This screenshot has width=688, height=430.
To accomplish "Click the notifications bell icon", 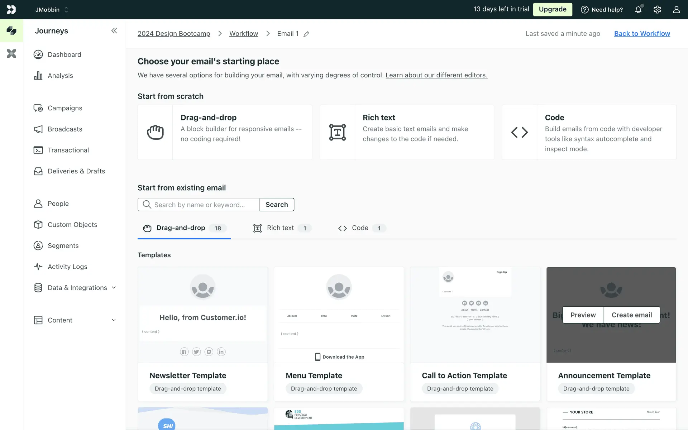I will 638,10.
